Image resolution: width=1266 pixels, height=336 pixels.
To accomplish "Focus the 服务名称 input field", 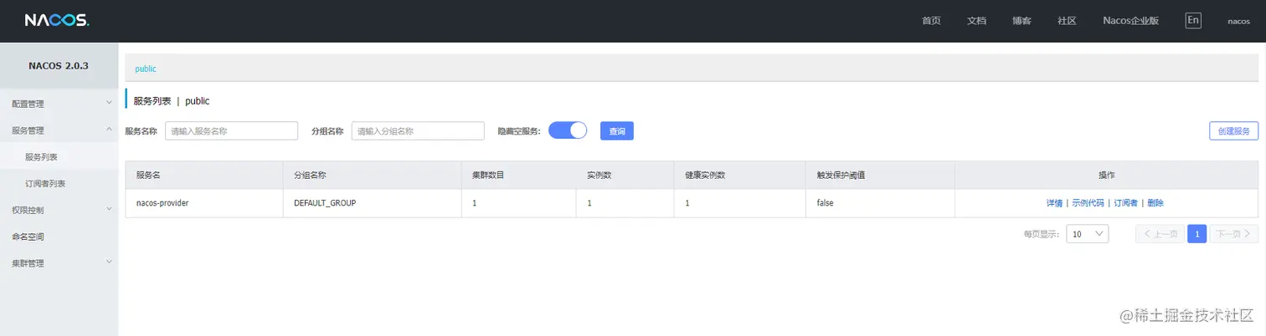I will click(x=232, y=130).
